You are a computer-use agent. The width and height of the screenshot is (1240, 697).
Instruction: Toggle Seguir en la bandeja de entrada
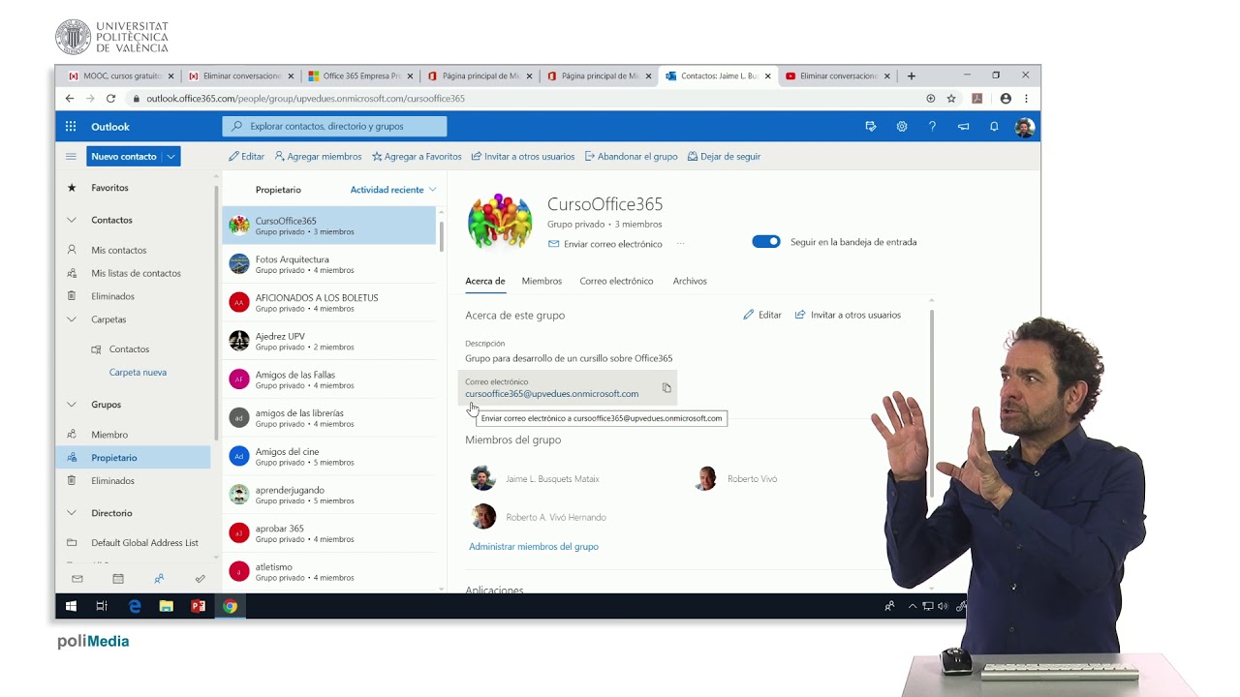point(766,242)
